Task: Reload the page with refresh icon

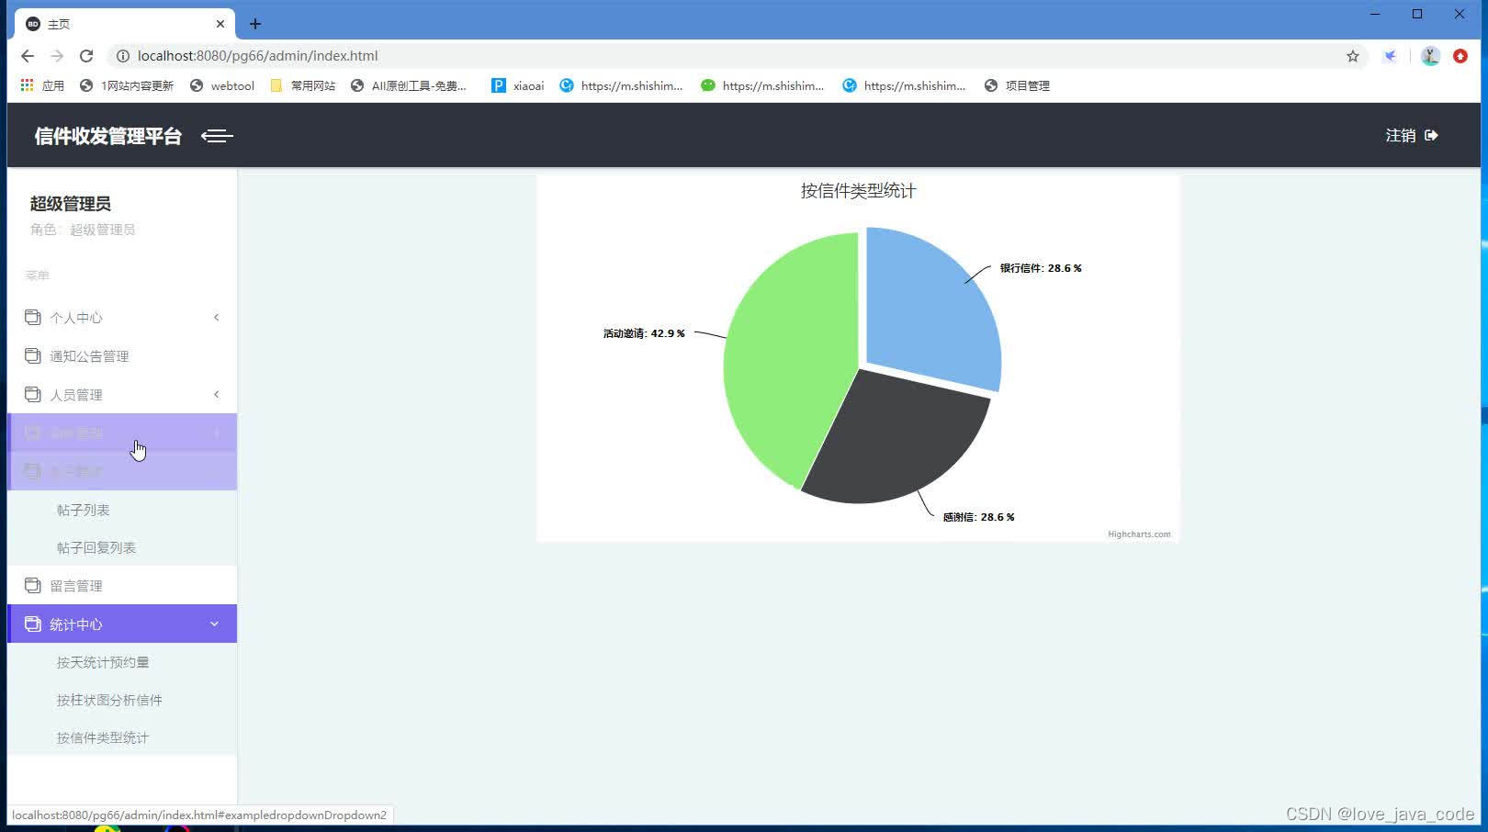Action: click(86, 56)
